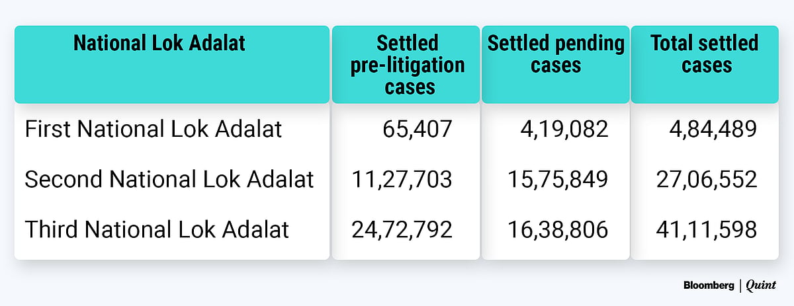
Task: Click the Total settled cases header
Action: (x=705, y=54)
